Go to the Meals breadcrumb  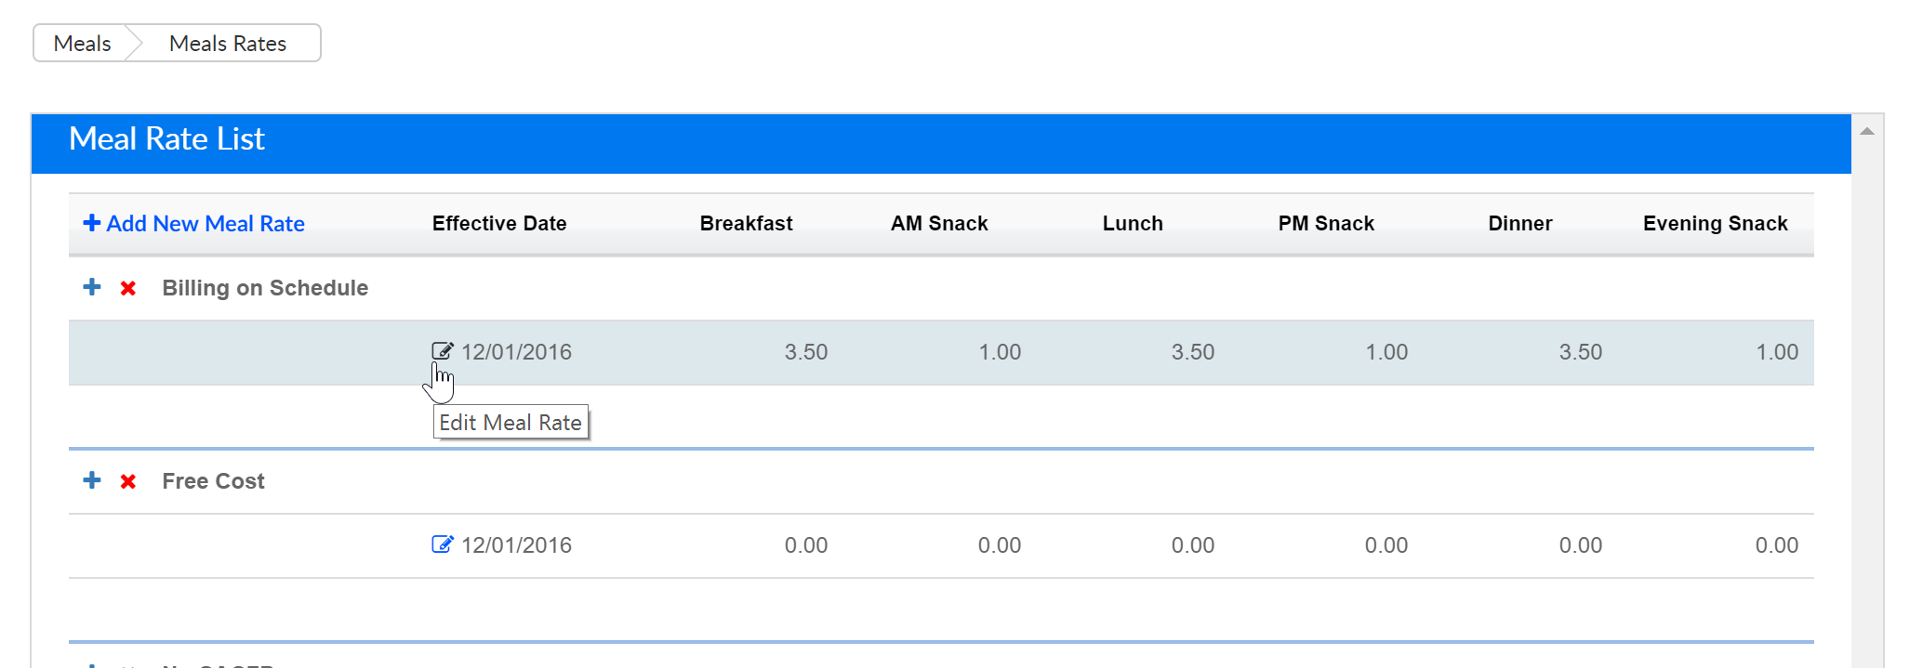tap(82, 44)
